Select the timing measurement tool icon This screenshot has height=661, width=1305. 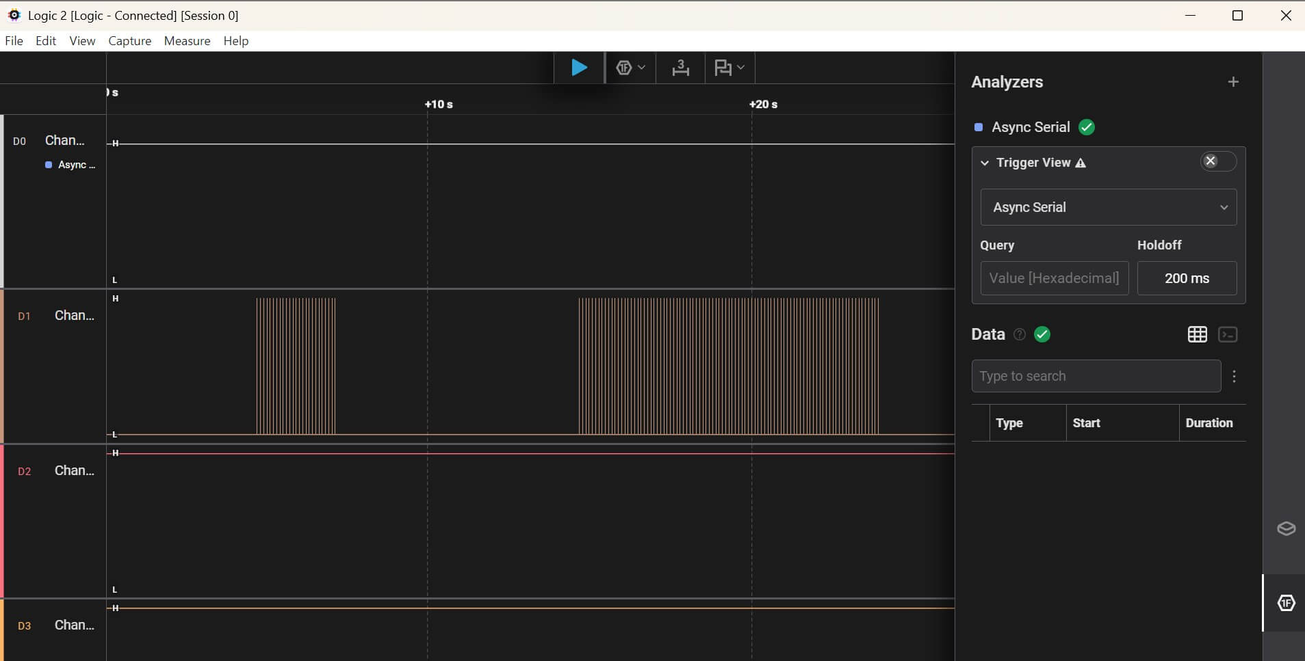tap(680, 68)
